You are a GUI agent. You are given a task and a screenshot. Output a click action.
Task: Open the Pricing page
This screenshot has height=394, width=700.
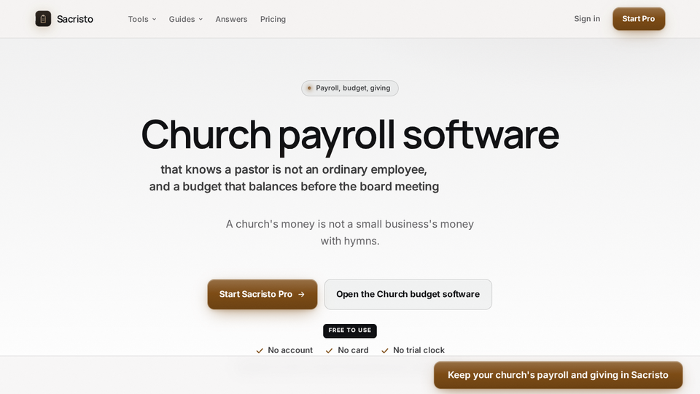coord(273,19)
